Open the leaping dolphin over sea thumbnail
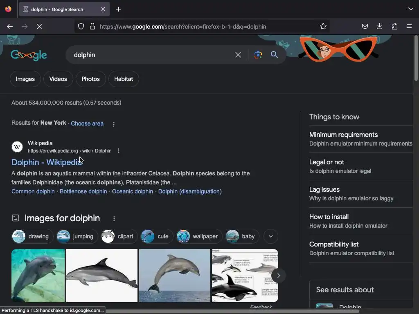Image resolution: width=419 pixels, height=314 pixels. (x=174, y=276)
